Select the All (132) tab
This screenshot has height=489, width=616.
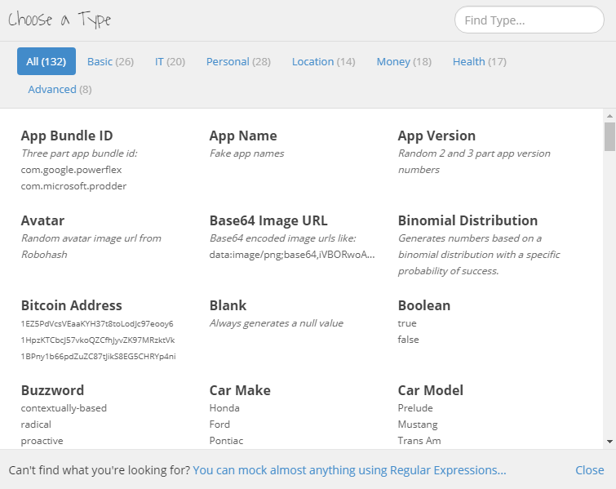click(x=47, y=61)
